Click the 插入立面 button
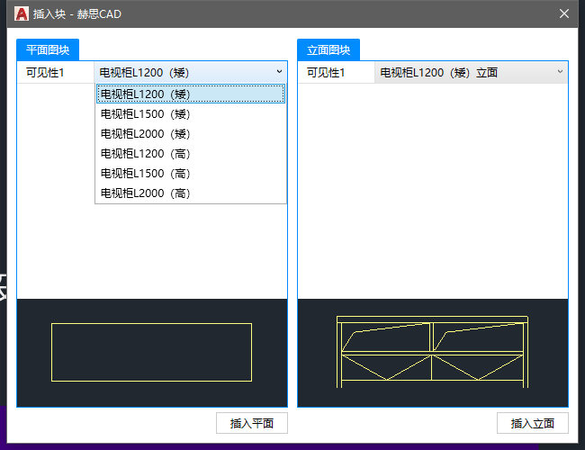 click(533, 423)
